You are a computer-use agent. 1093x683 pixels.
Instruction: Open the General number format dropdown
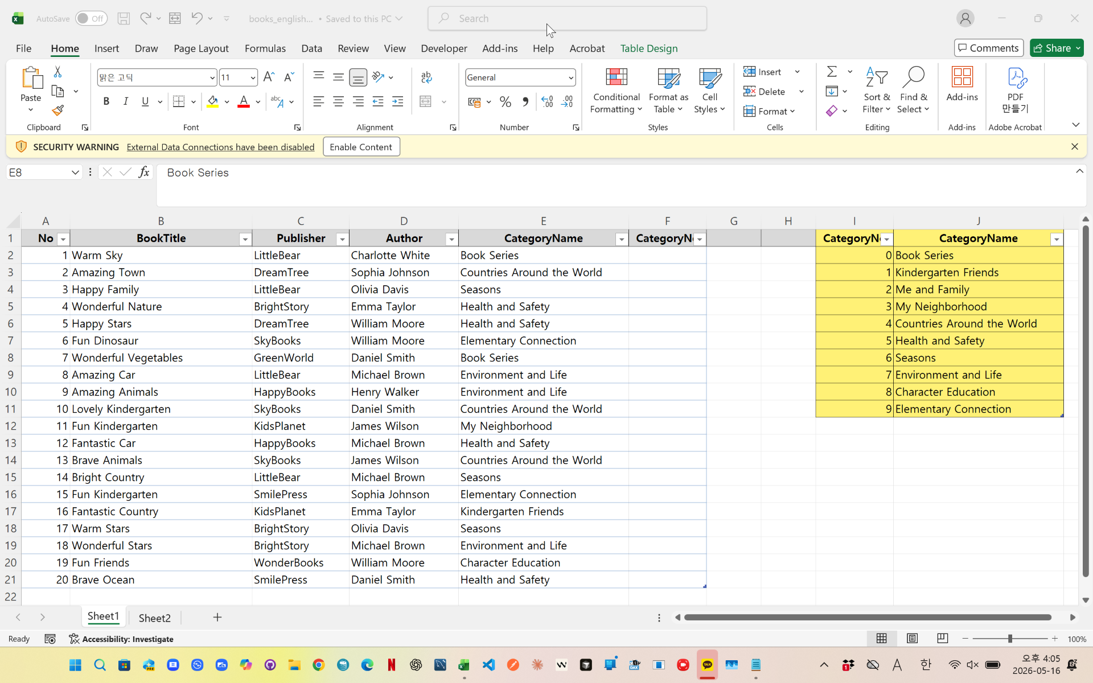[570, 77]
